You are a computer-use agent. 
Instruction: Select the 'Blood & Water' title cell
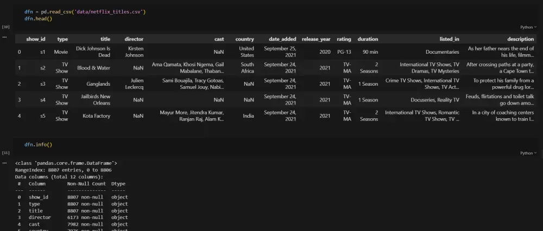point(93,68)
